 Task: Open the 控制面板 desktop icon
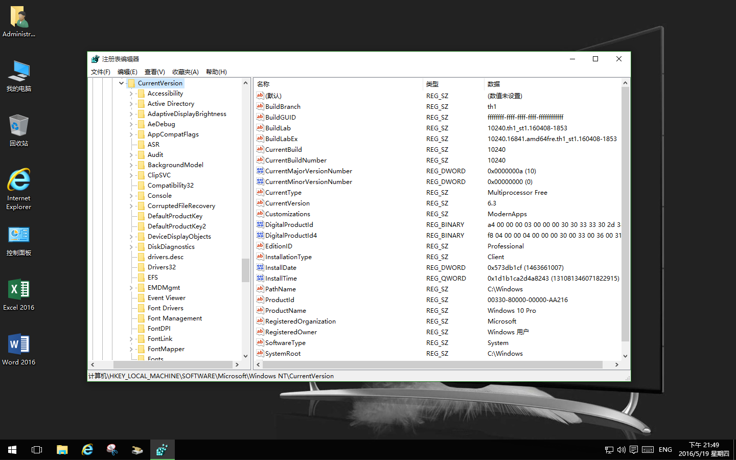tap(19, 240)
